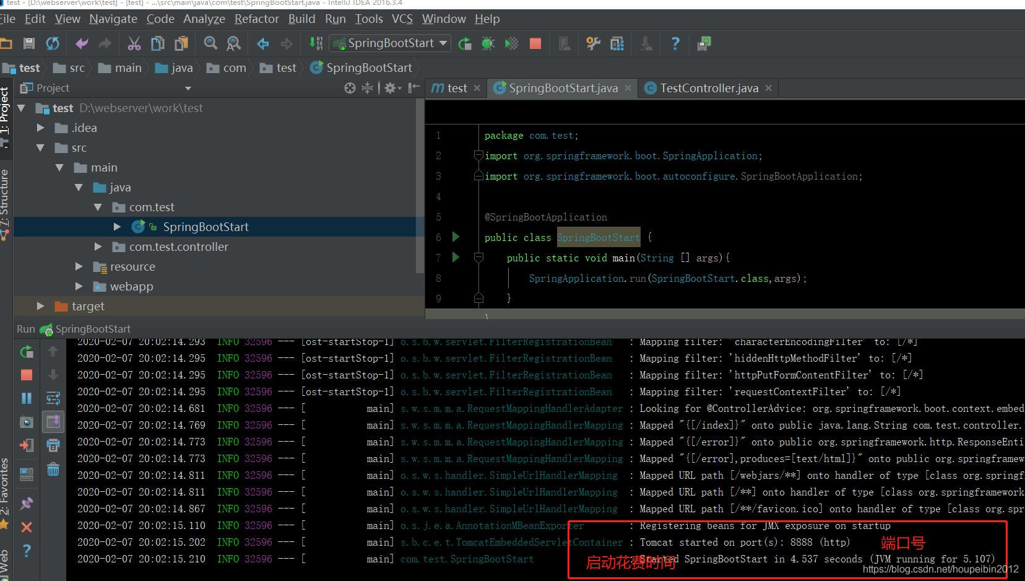Image resolution: width=1025 pixels, height=581 pixels.
Task: Expand the com.test.controller package
Action: [98, 247]
